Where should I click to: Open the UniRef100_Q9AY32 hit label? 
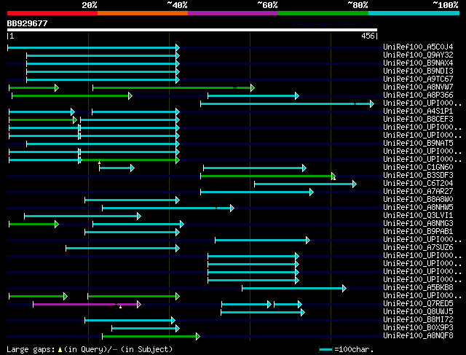[418, 55]
